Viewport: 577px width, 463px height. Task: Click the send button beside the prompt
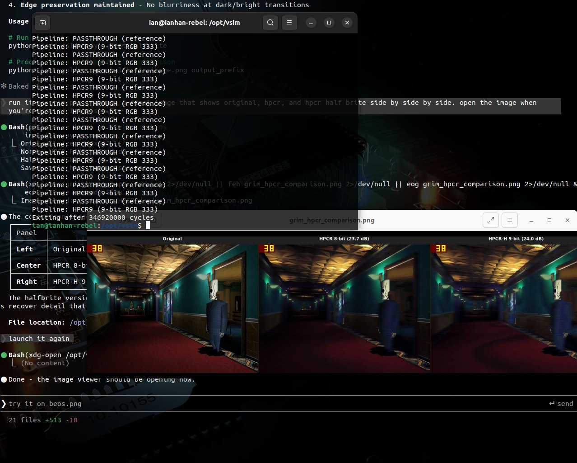561,404
